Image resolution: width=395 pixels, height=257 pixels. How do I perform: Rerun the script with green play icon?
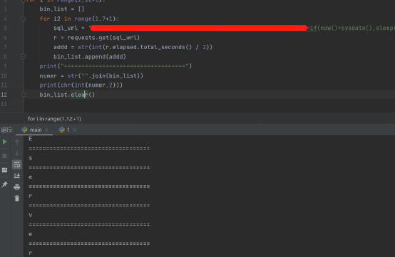pos(4,142)
